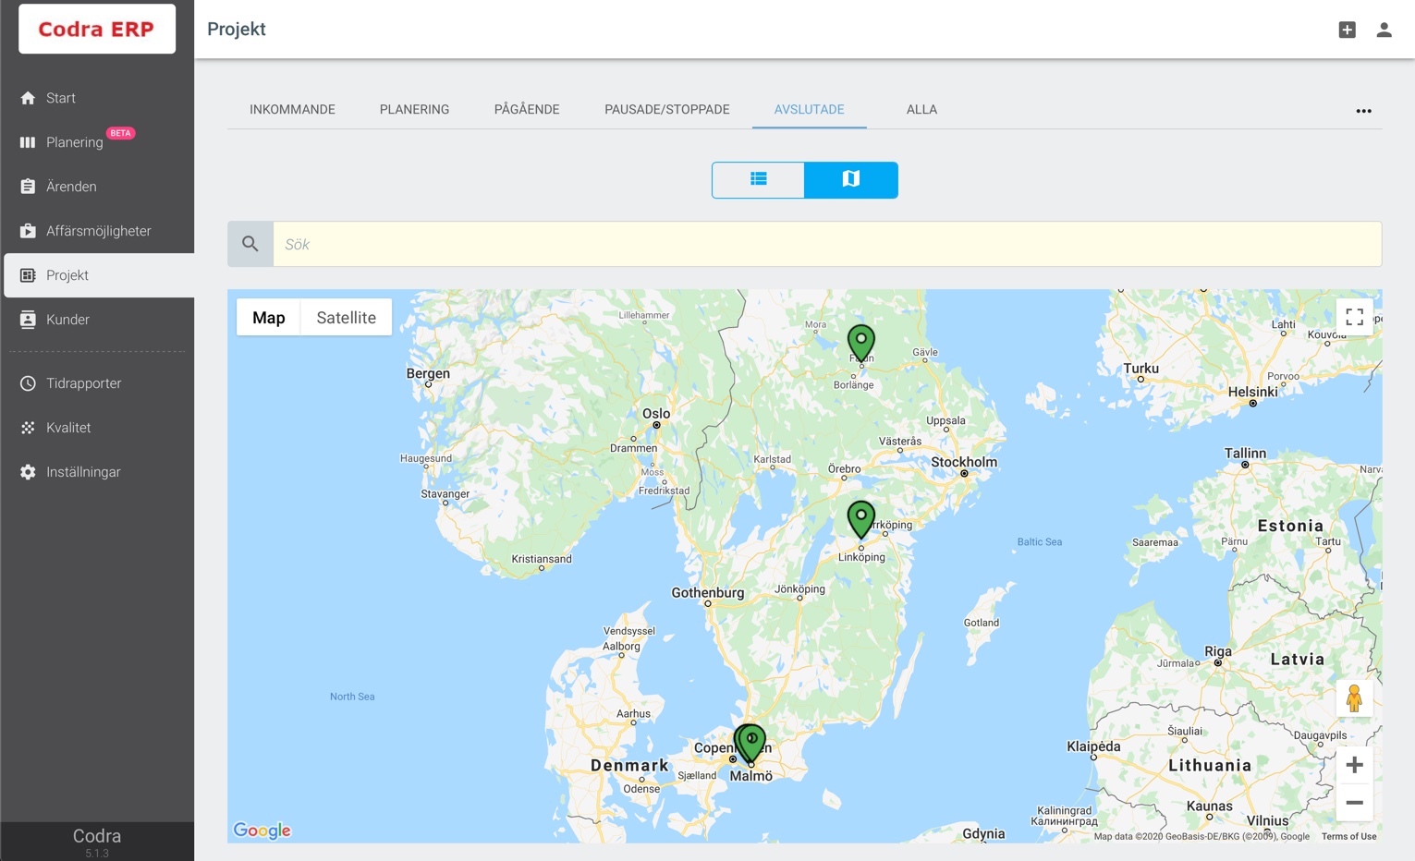Open the PAUSADE/STOPPADE tab
This screenshot has height=861, width=1415.
click(x=667, y=109)
